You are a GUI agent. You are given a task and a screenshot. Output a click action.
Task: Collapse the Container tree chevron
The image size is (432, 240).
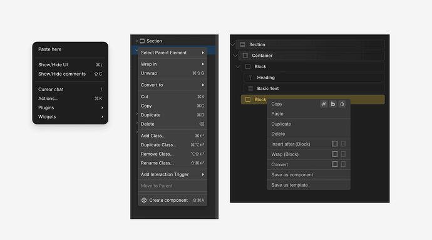click(235, 56)
